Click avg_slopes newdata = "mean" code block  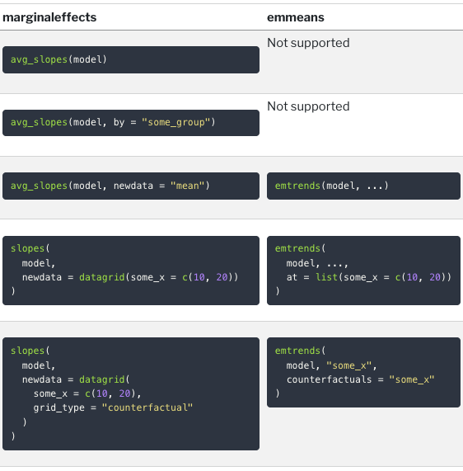[x=131, y=186]
